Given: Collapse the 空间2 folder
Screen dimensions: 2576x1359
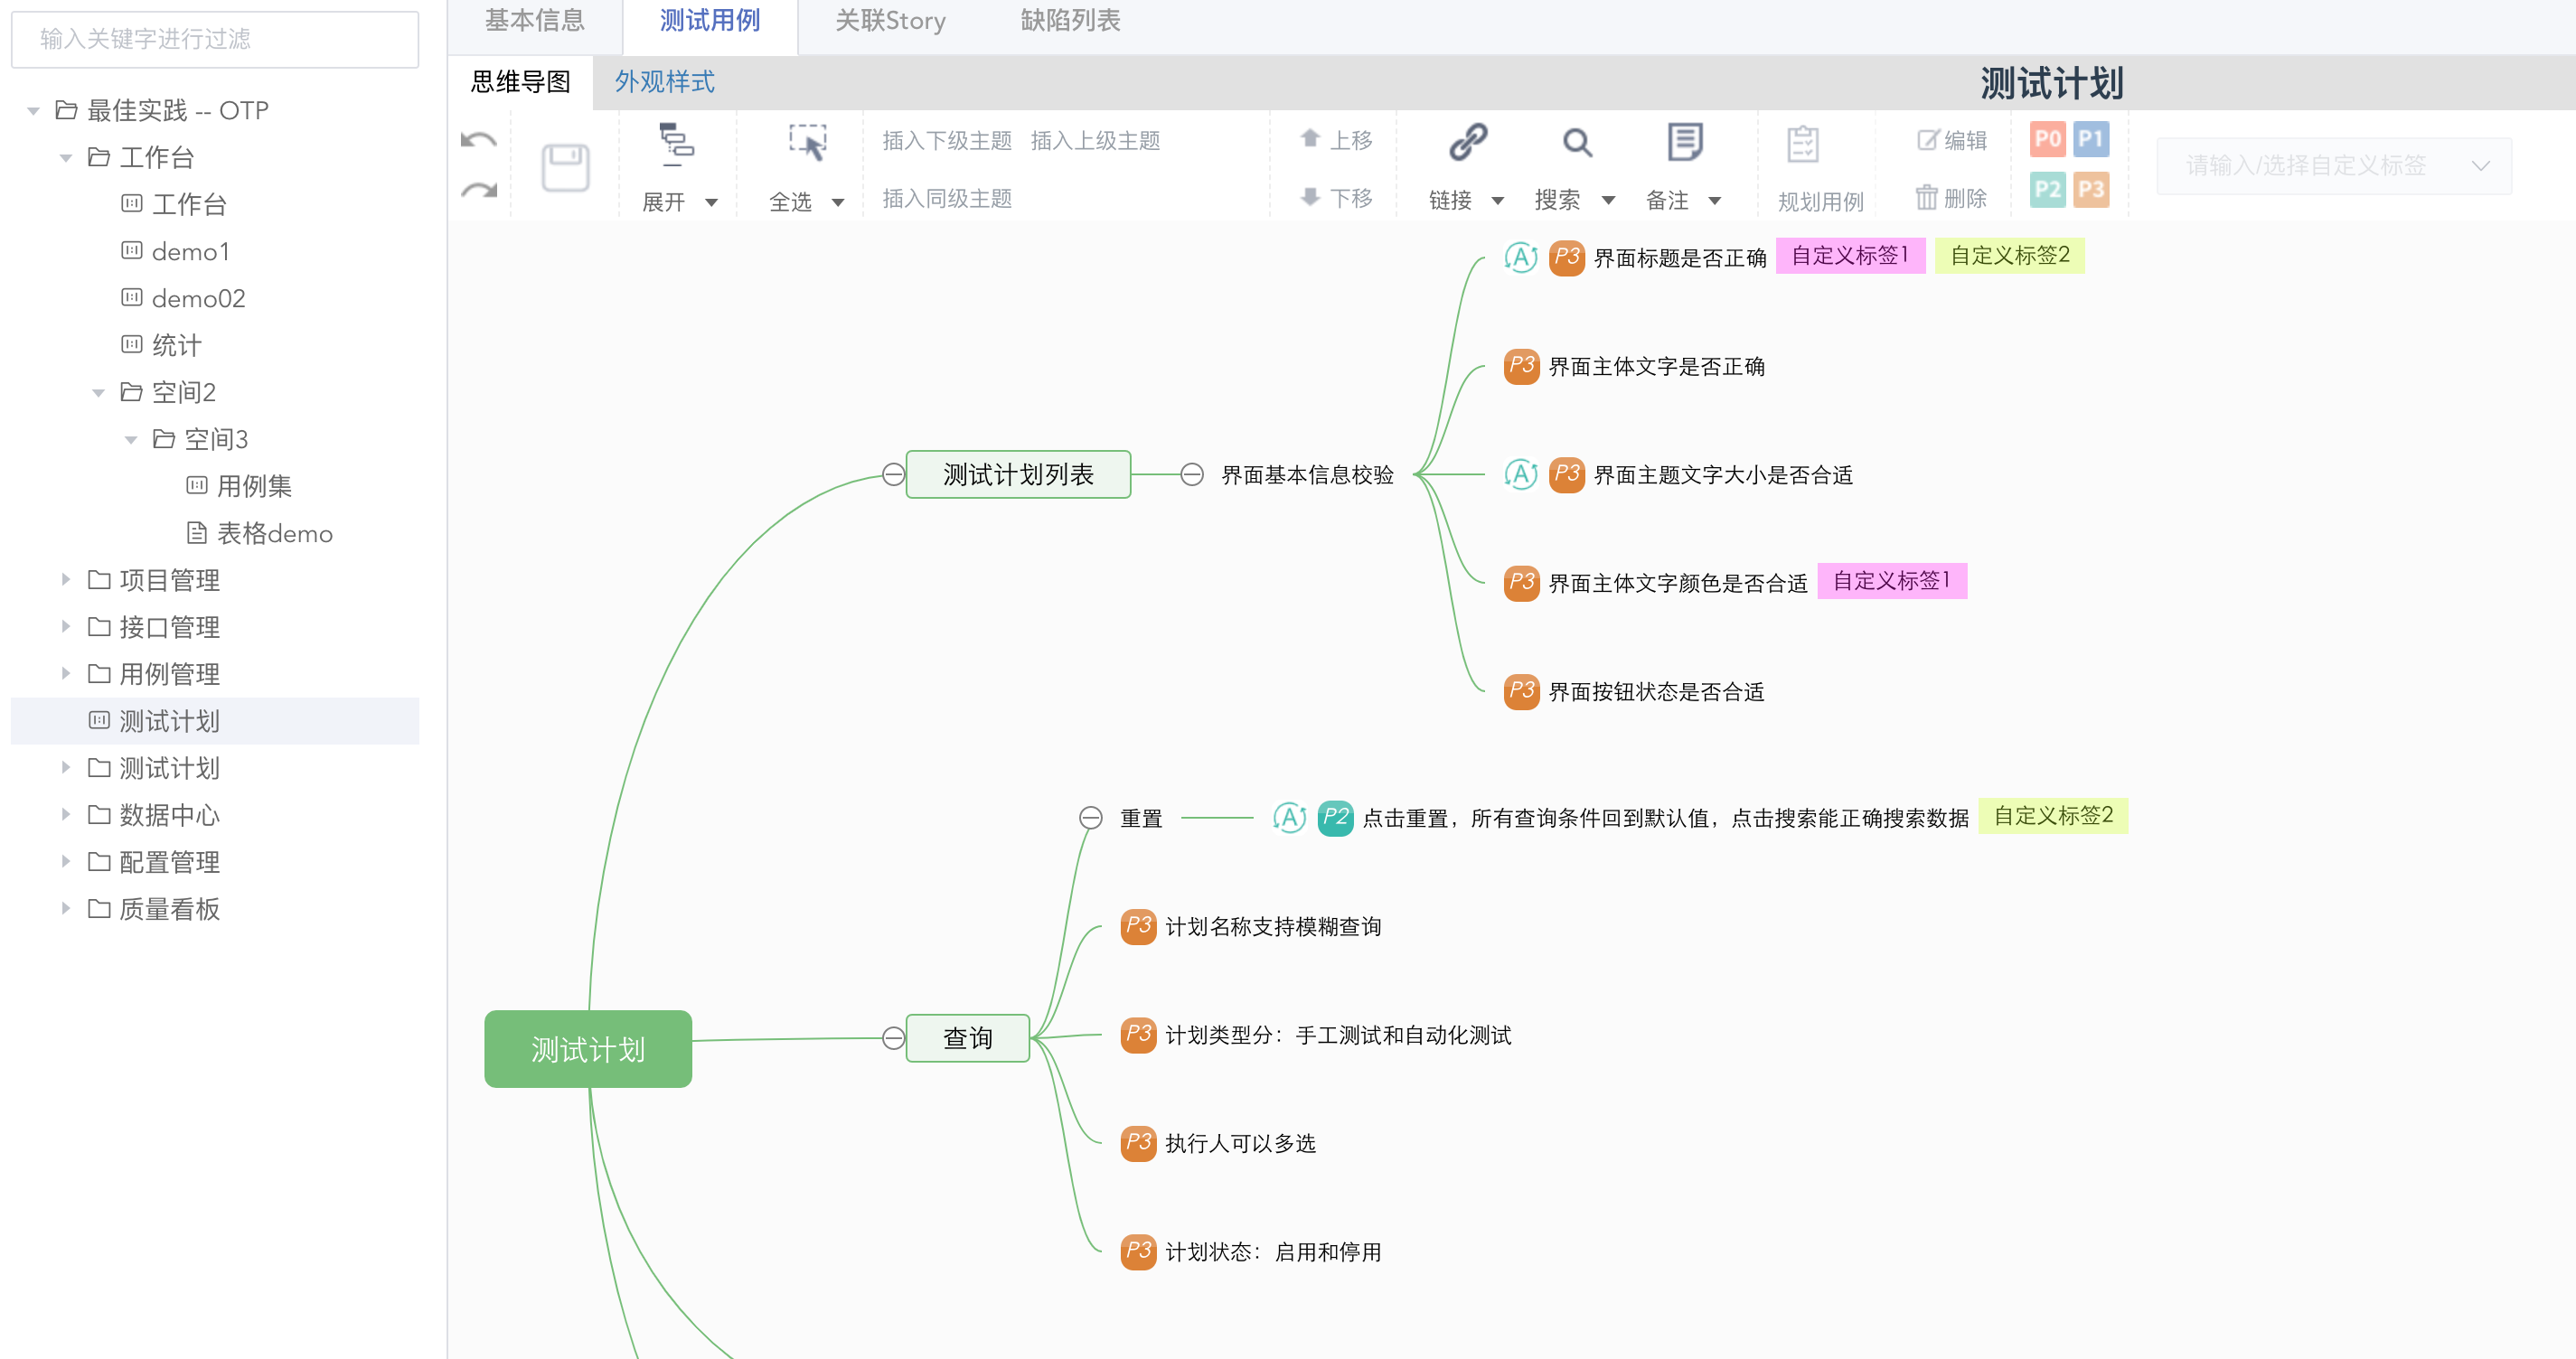Looking at the screenshot, I should tap(98, 392).
